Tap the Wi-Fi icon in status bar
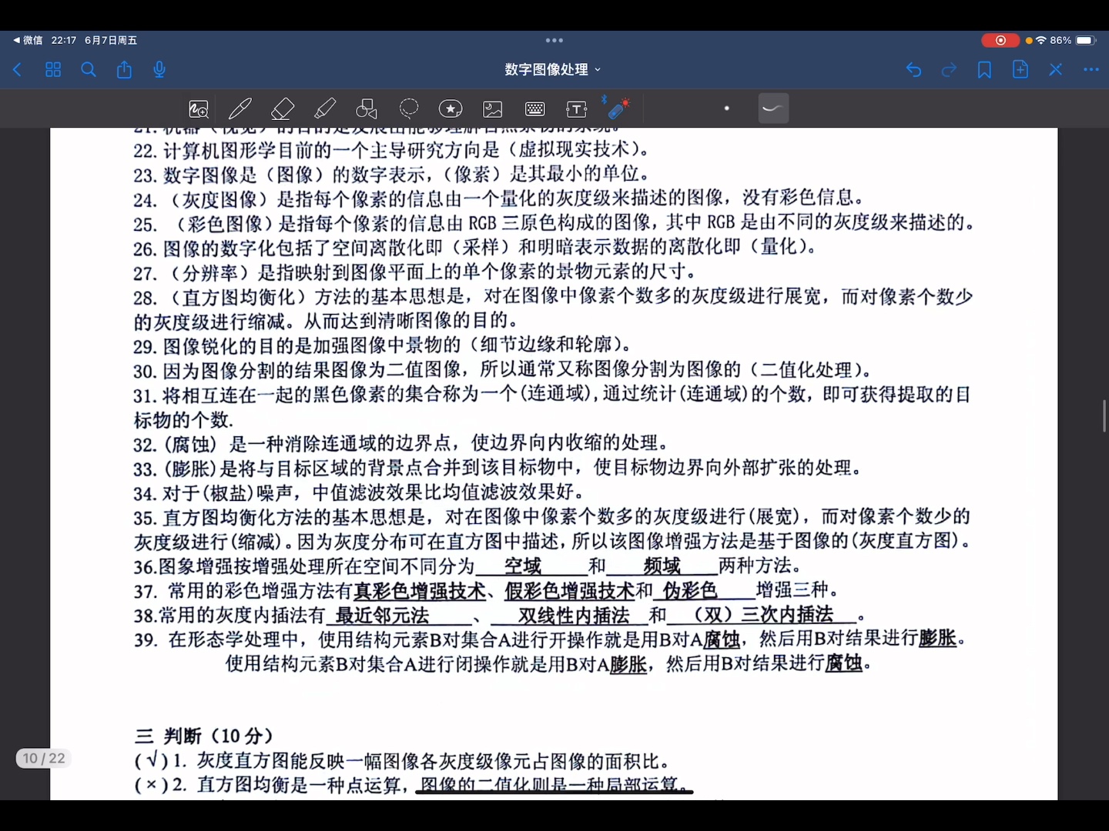The image size is (1109, 831). click(x=1041, y=40)
